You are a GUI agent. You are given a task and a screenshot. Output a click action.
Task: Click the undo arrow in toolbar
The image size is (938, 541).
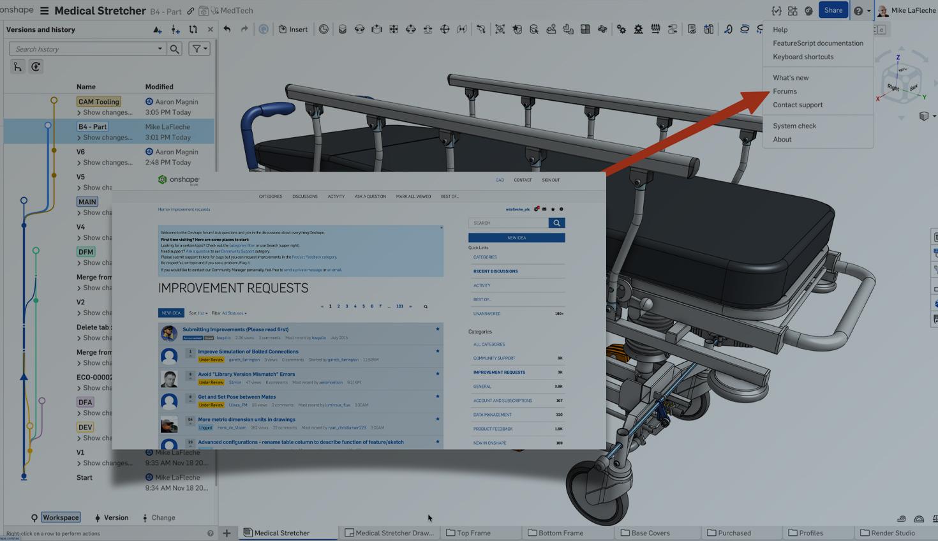pyautogui.click(x=227, y=29)
